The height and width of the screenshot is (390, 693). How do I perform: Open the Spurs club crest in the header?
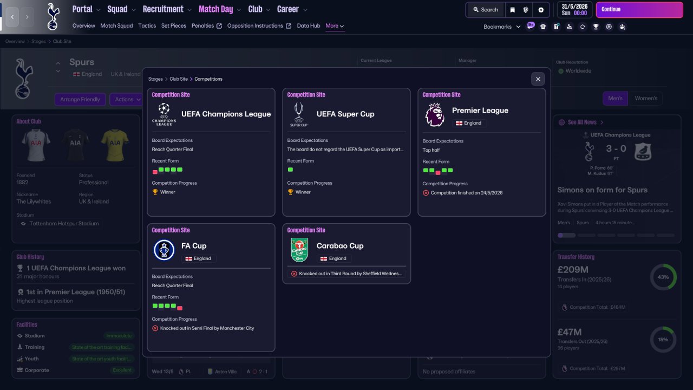[x=53, y=17]
